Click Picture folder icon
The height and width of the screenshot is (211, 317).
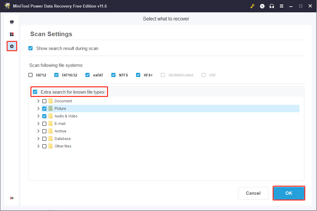[x=51, y=109]
